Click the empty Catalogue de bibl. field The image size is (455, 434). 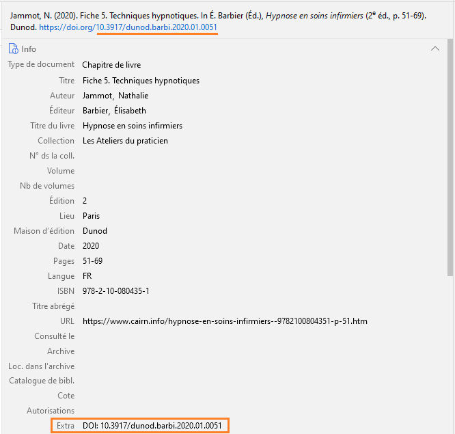(261, 381)
